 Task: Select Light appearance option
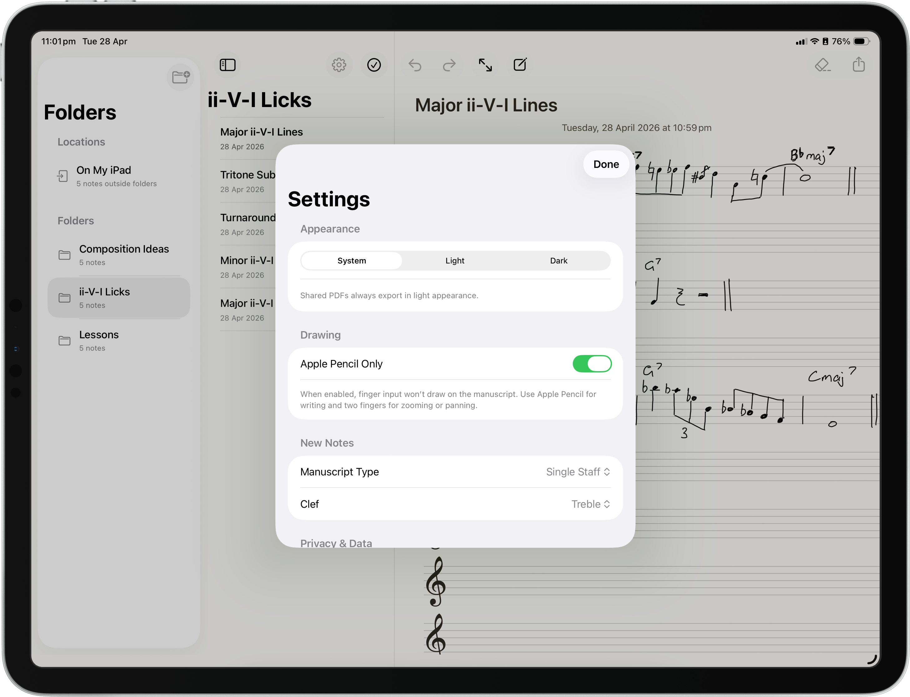point(455,261)
